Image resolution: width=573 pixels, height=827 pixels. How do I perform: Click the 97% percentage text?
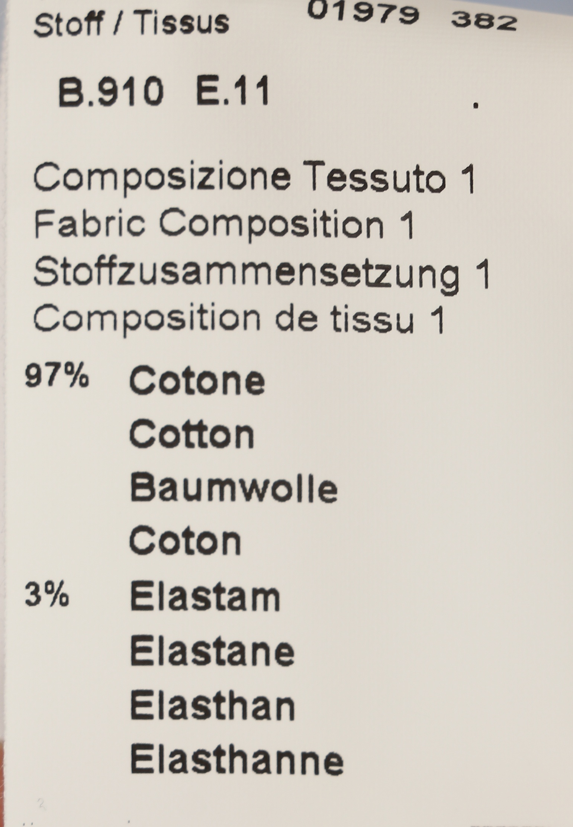click(57, 376)
